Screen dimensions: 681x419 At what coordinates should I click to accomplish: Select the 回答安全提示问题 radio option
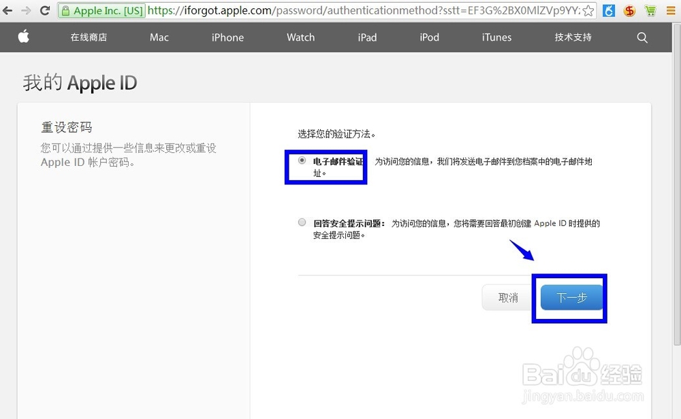[x=302, y=222]
